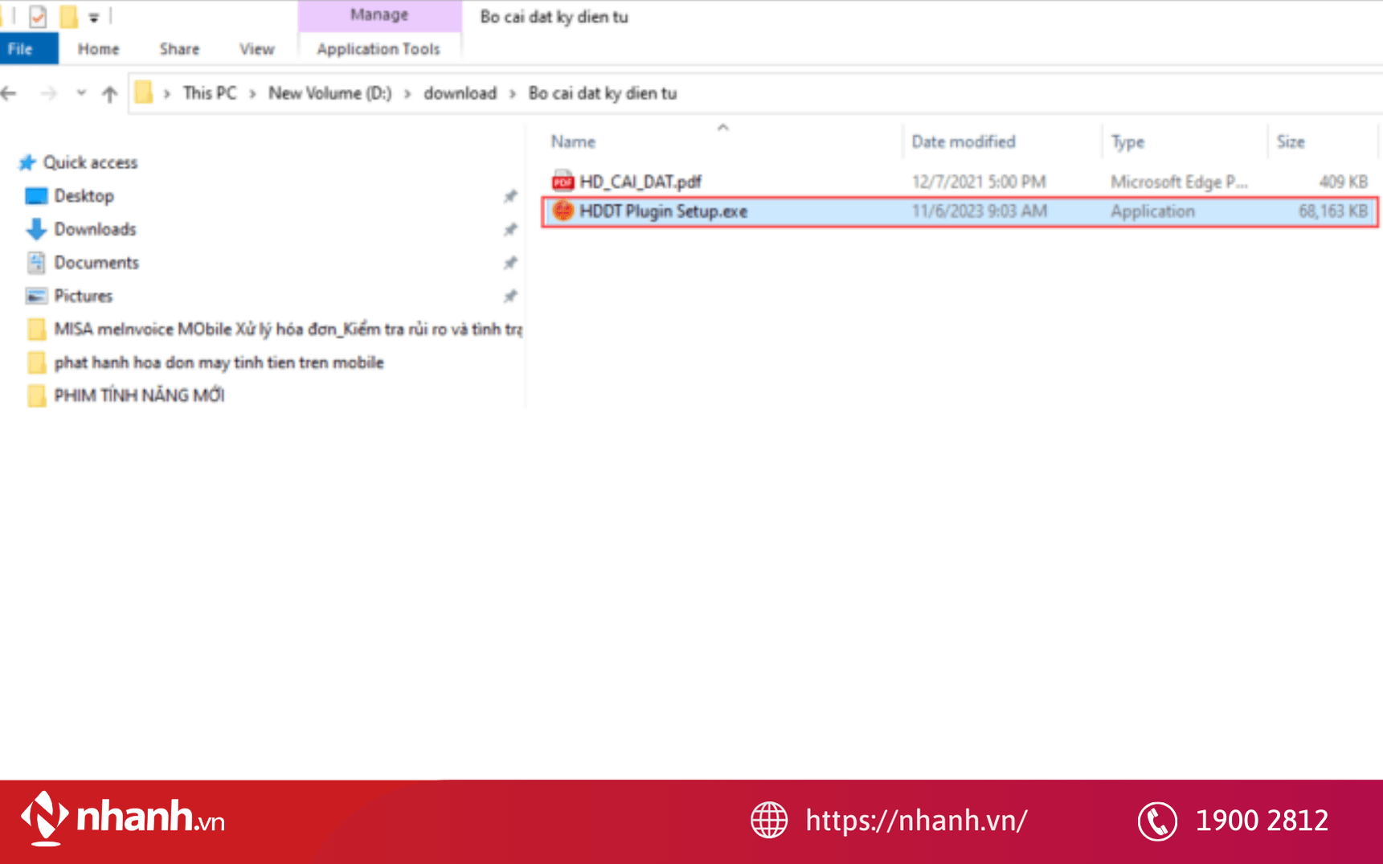The width and height of the screenshot is (1383, 864).
Task: Click the globe icon beside the website address
Action: tap(768, 821)
